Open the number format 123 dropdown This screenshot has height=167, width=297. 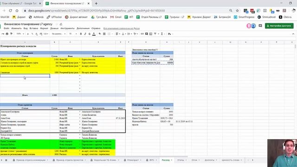click(46, 34)
